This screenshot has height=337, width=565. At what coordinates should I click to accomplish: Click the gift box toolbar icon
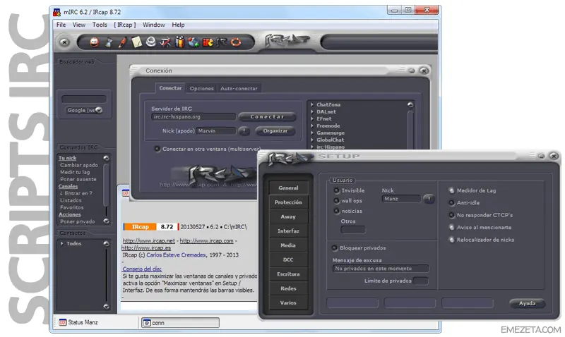click(x=179, y=42)
